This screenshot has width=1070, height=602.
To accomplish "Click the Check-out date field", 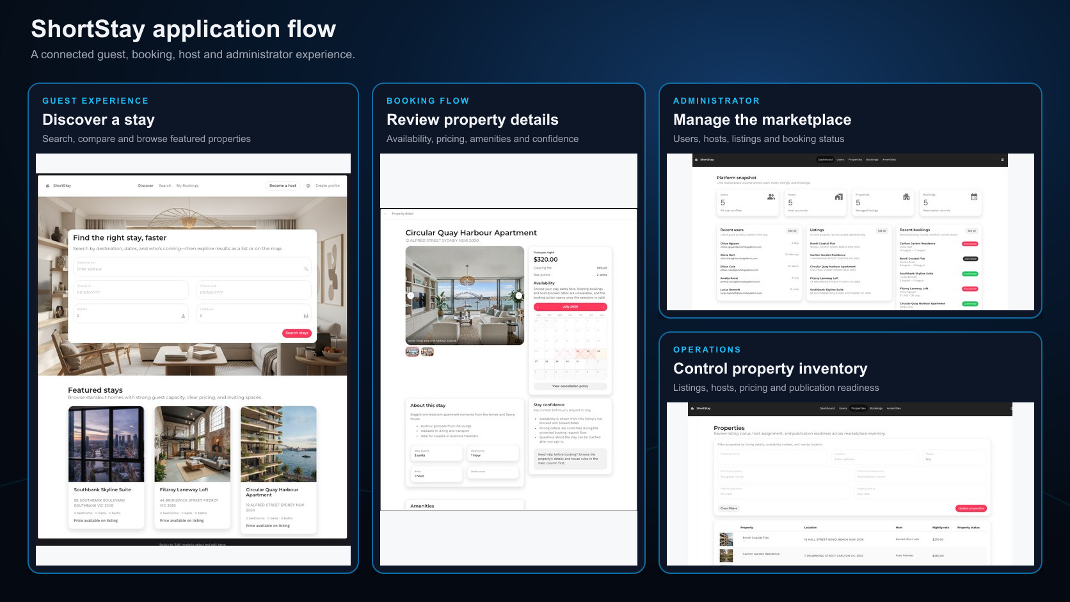I will tap(253, 290).
